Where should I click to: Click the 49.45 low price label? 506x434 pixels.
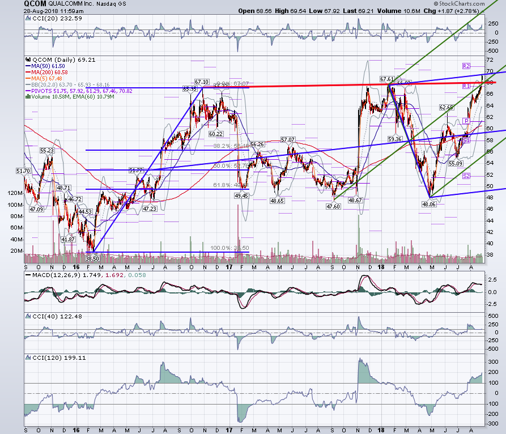[x=241, y=195]
